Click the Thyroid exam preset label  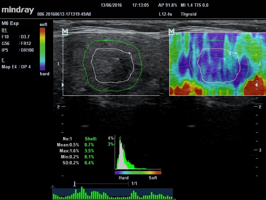click(188, 14)
